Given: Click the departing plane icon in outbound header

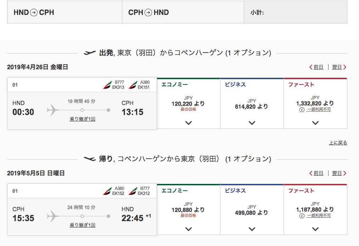Looking at the screenshot, I should 90,53.
